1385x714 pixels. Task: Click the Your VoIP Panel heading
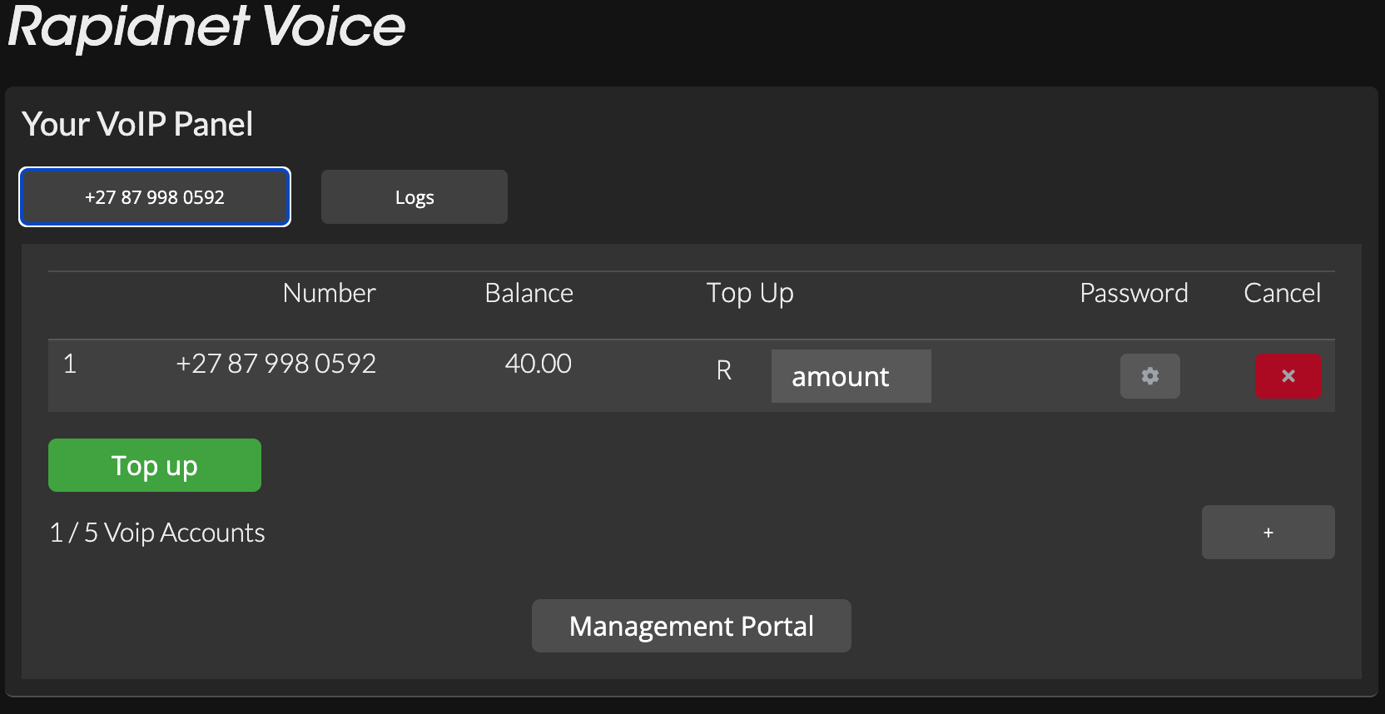137,124
